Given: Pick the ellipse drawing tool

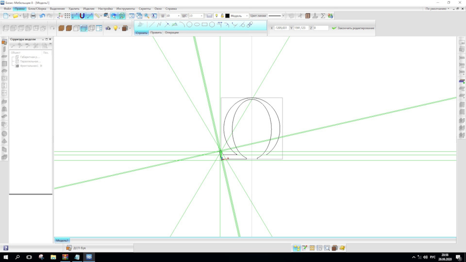Looking at the screenshot, I should [197, 24].
